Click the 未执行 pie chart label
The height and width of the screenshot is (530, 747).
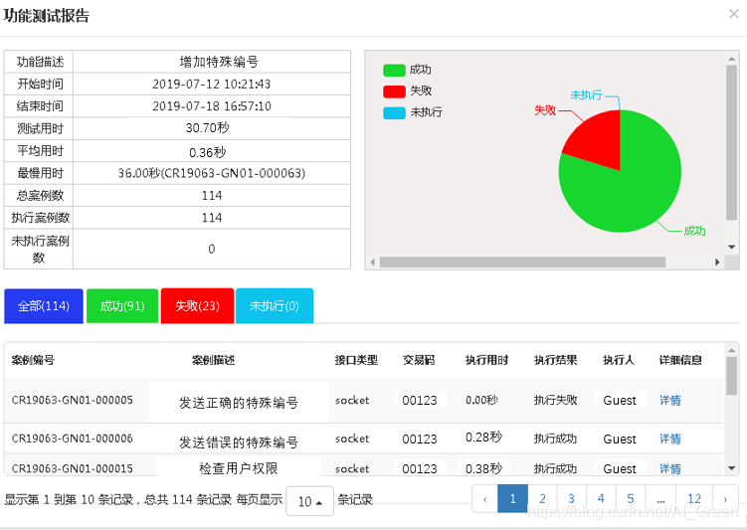[586, 95]
